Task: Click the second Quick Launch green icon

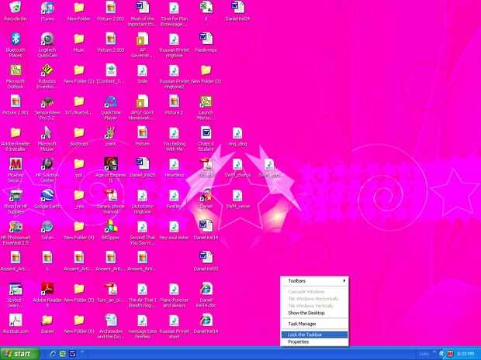Action: [63, 354]
